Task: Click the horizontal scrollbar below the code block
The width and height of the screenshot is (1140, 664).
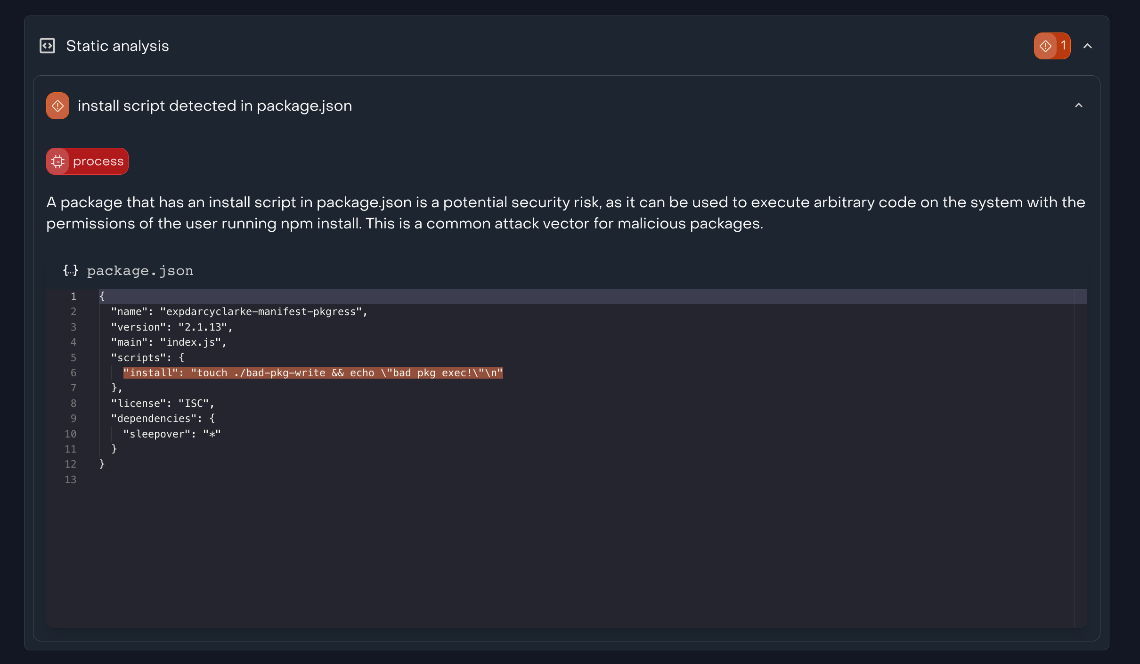Action: pyautogui.click(x=565, y=623)
